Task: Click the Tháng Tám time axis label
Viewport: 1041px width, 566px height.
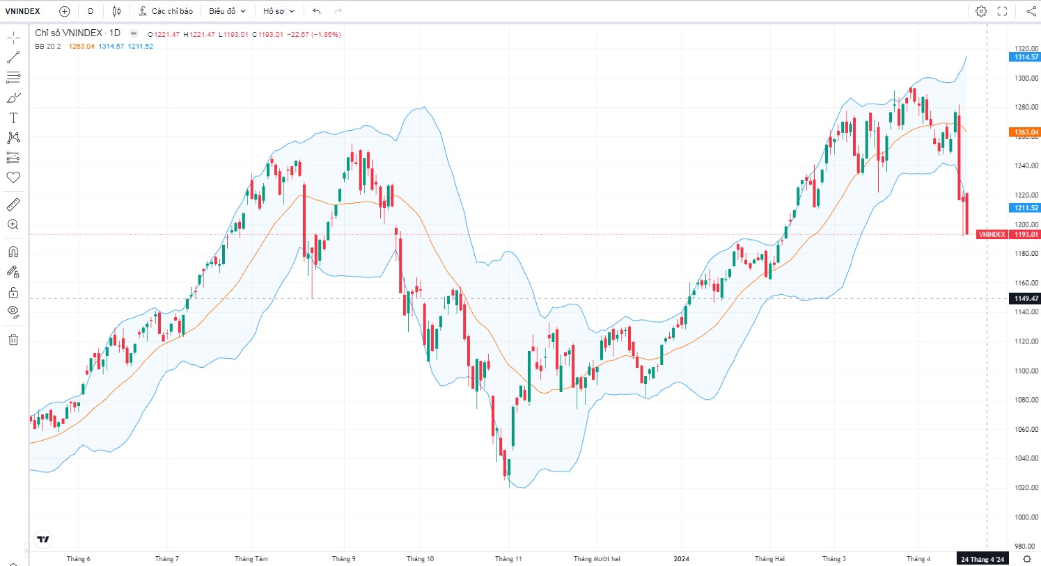Action: point(251,559)
